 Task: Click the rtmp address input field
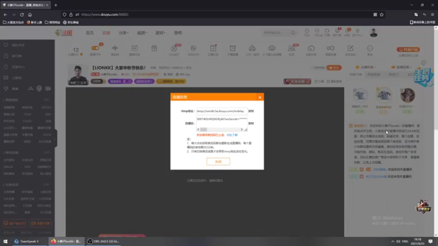222,111
